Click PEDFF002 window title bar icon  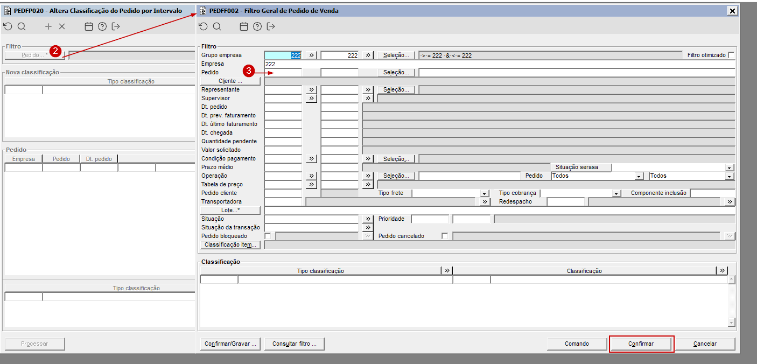tap(203, 10)
